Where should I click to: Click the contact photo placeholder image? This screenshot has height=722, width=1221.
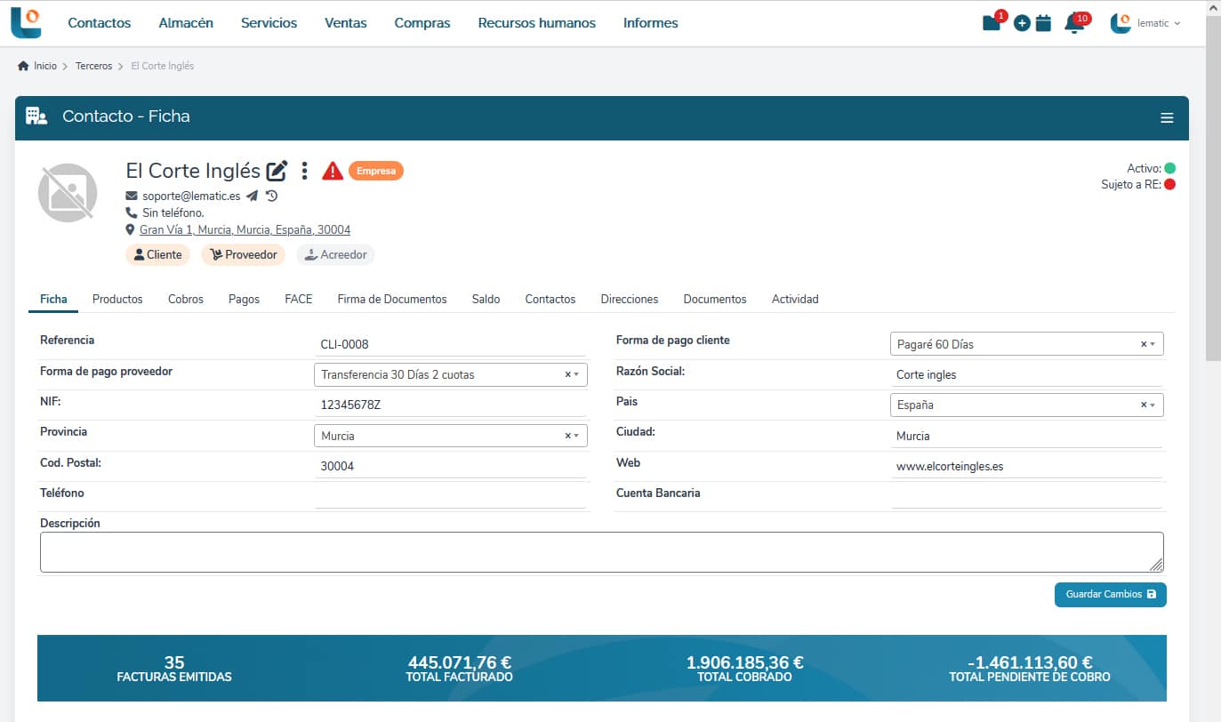[x=68, y=192]
